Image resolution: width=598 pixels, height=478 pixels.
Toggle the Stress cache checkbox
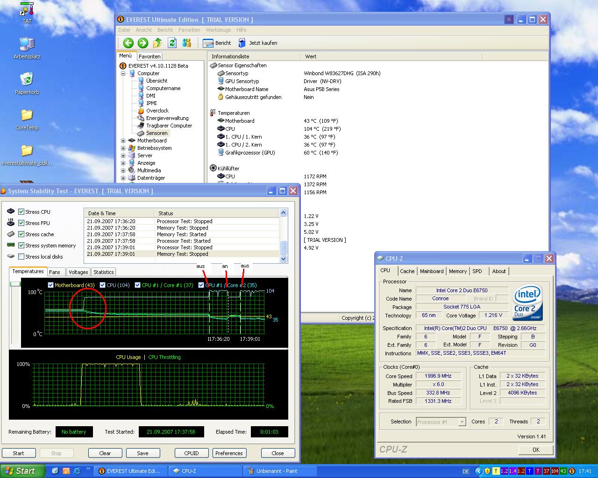point(21,234)
